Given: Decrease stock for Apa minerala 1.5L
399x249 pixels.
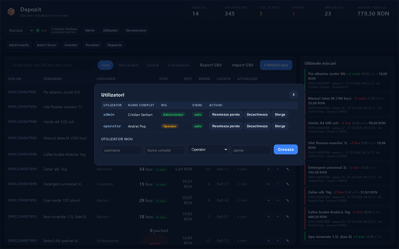Looking at the screenshot, I should tap(278, 217).
